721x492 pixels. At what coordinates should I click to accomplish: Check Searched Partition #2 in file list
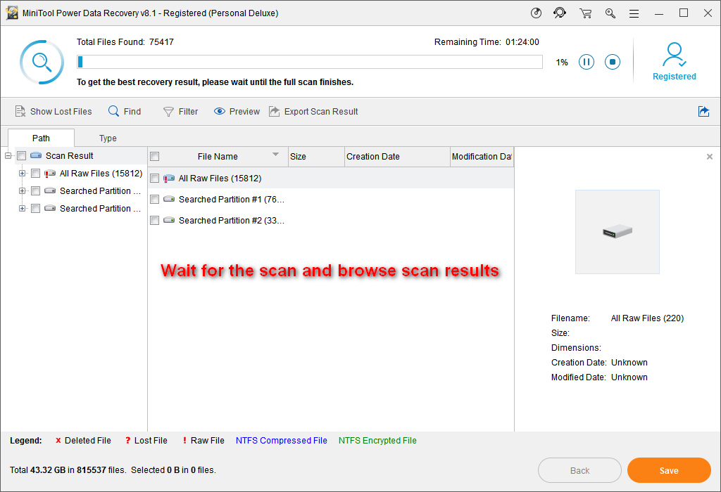click(x=154, y=220)
